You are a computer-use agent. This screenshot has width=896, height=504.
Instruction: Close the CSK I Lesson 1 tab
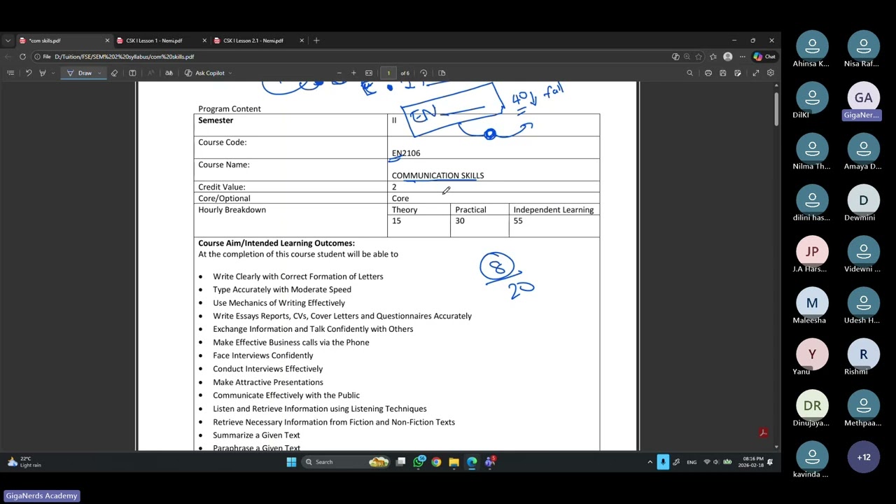click(x=204, y=41)
